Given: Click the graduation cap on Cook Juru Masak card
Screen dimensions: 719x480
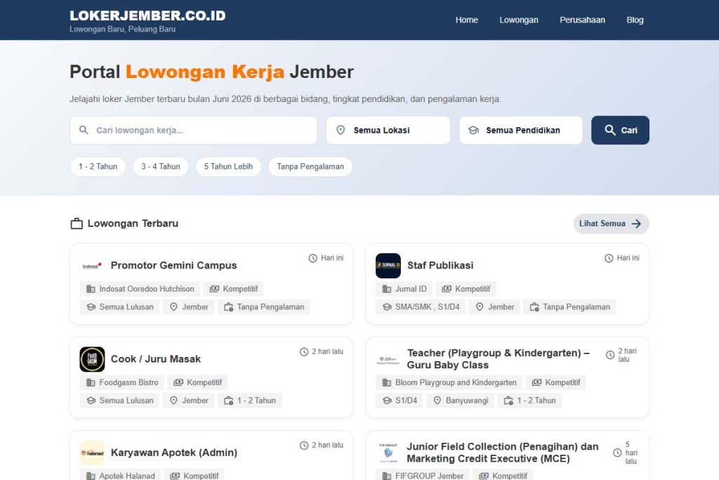Looking at the screenshot, I should click(91, 401).
